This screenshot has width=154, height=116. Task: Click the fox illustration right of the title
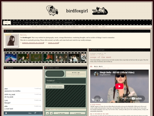click(100, 11)
